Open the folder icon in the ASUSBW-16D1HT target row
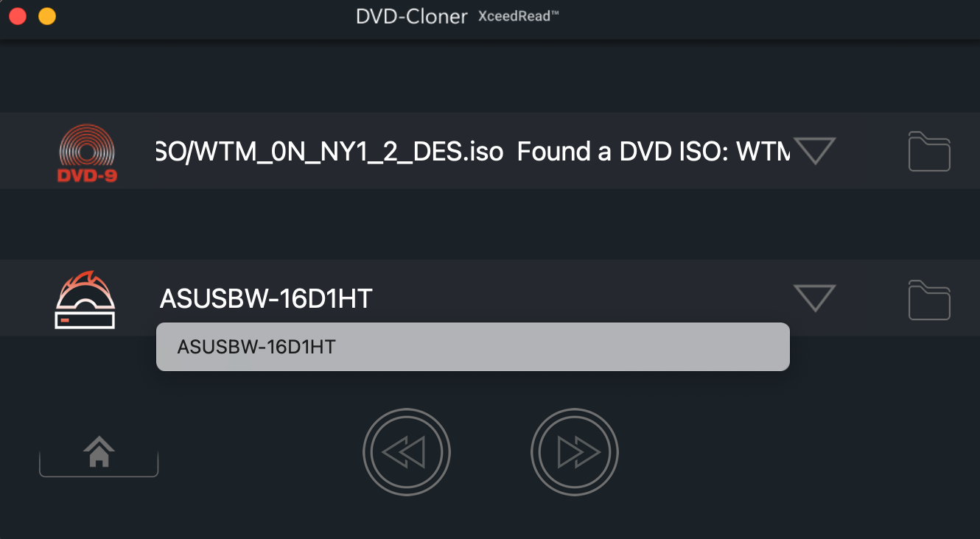Screen dimensions: 980x539 (x=929, y=300)
